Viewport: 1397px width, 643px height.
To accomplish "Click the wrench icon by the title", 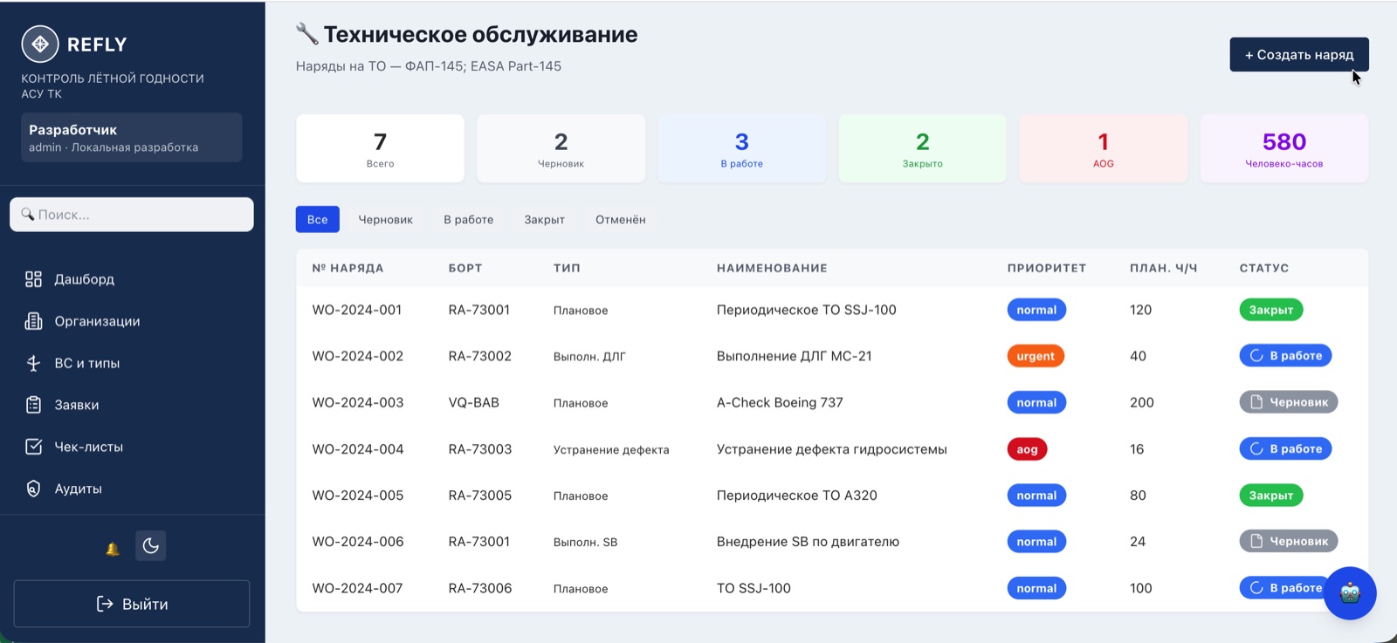I will (306, 34).
